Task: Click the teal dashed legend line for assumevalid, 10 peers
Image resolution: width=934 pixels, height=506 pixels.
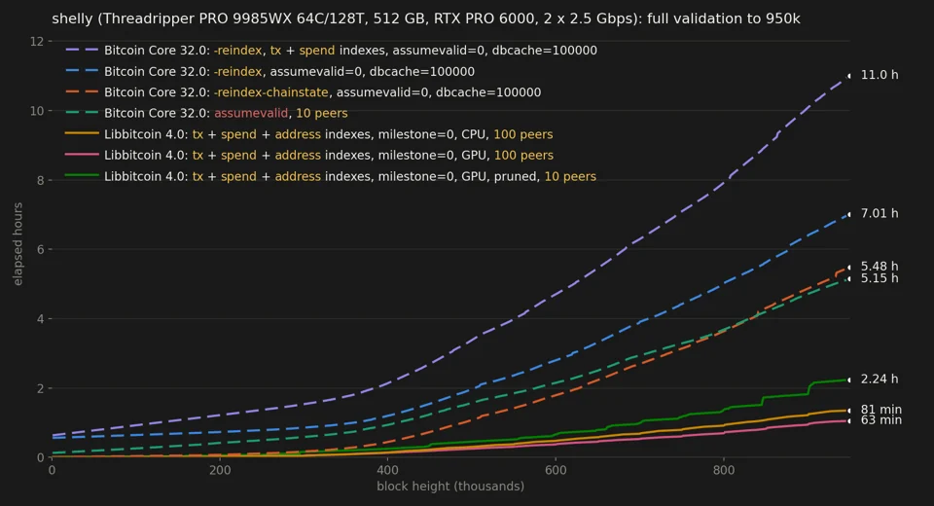Action: pos(82,113)
